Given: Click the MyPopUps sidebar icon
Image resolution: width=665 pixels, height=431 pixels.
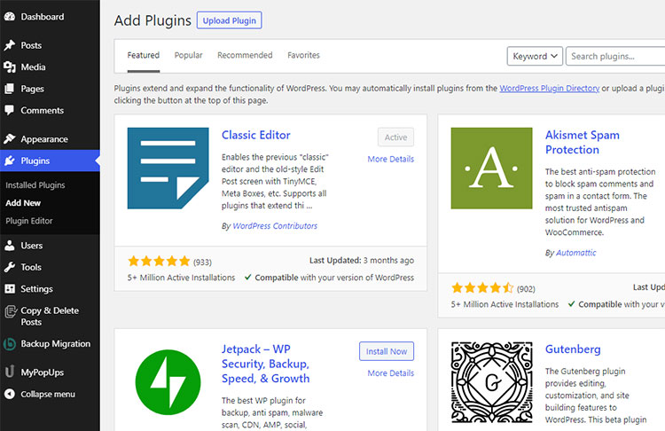Looking at the screenshot, I should [10, 372].
